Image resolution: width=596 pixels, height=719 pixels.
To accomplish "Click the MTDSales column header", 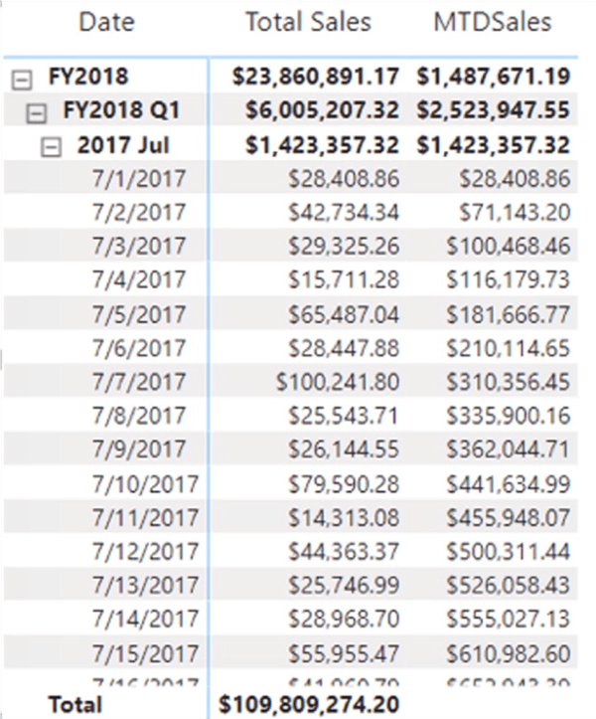I will (494, 23).
